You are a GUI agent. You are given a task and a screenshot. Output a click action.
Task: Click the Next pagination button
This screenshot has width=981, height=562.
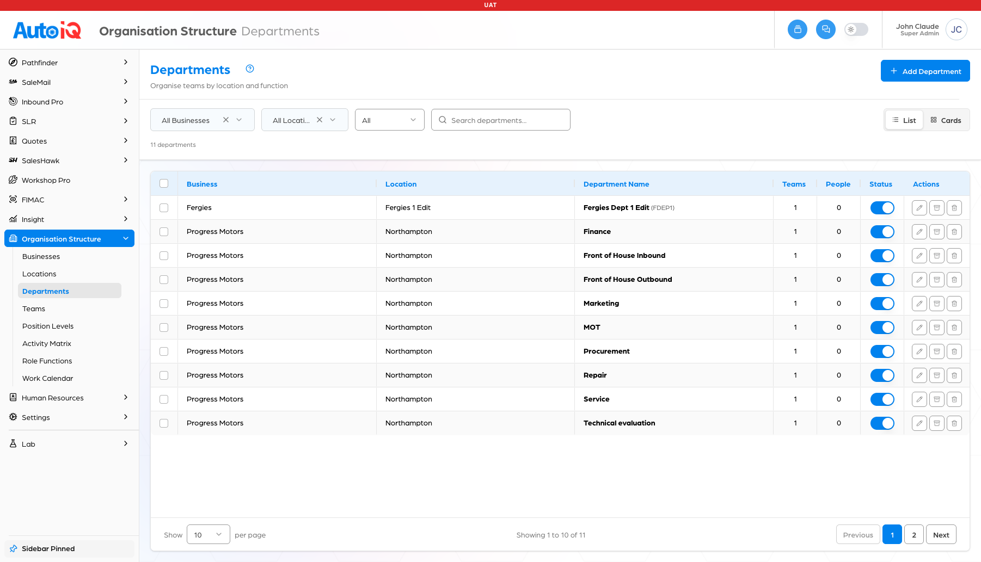tap(941, 535)
